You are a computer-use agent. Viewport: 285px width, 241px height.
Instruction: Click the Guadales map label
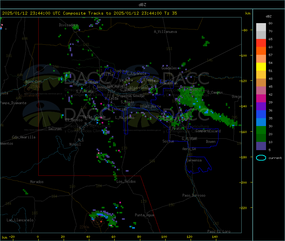click(169, 68)
